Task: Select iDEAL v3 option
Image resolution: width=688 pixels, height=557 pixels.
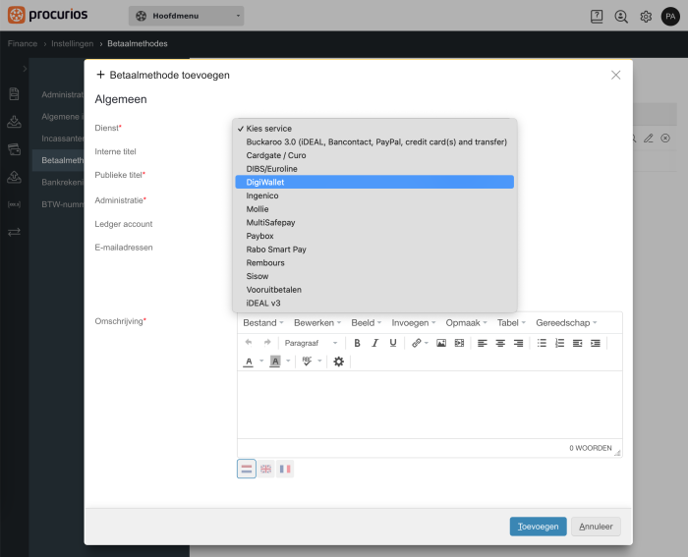Action: click(x=374, y=304)
